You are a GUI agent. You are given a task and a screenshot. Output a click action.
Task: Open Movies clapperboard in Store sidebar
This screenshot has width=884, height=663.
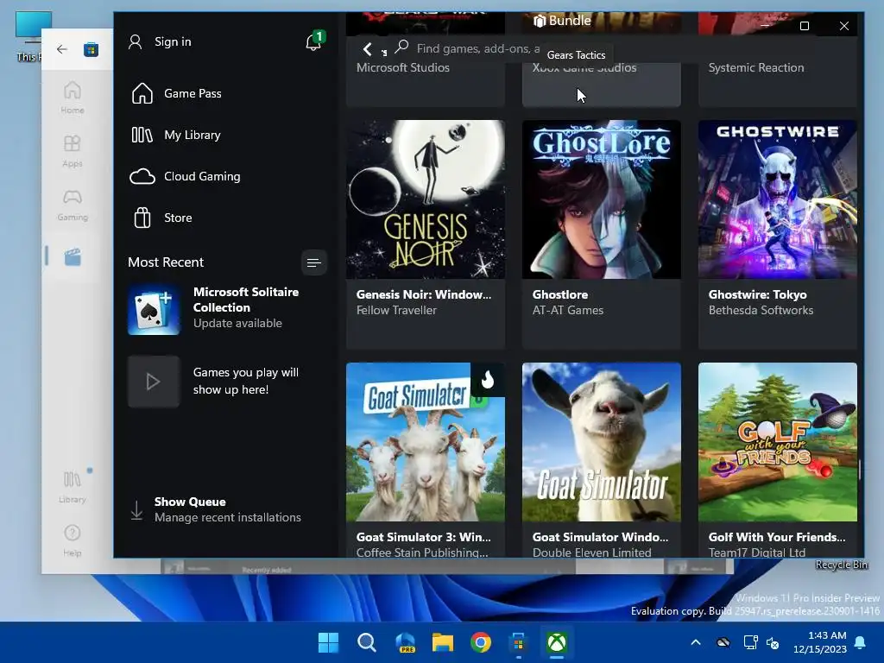73,257
